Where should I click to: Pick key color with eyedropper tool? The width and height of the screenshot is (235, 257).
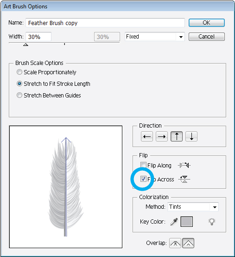pyautogui.click(x=174, y=222)
